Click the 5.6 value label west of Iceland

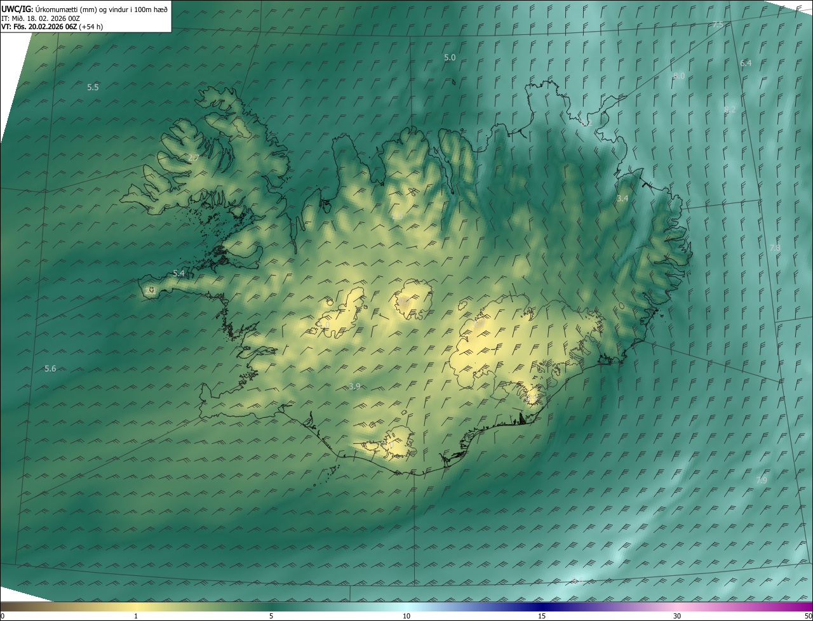[x=50, y=368]
